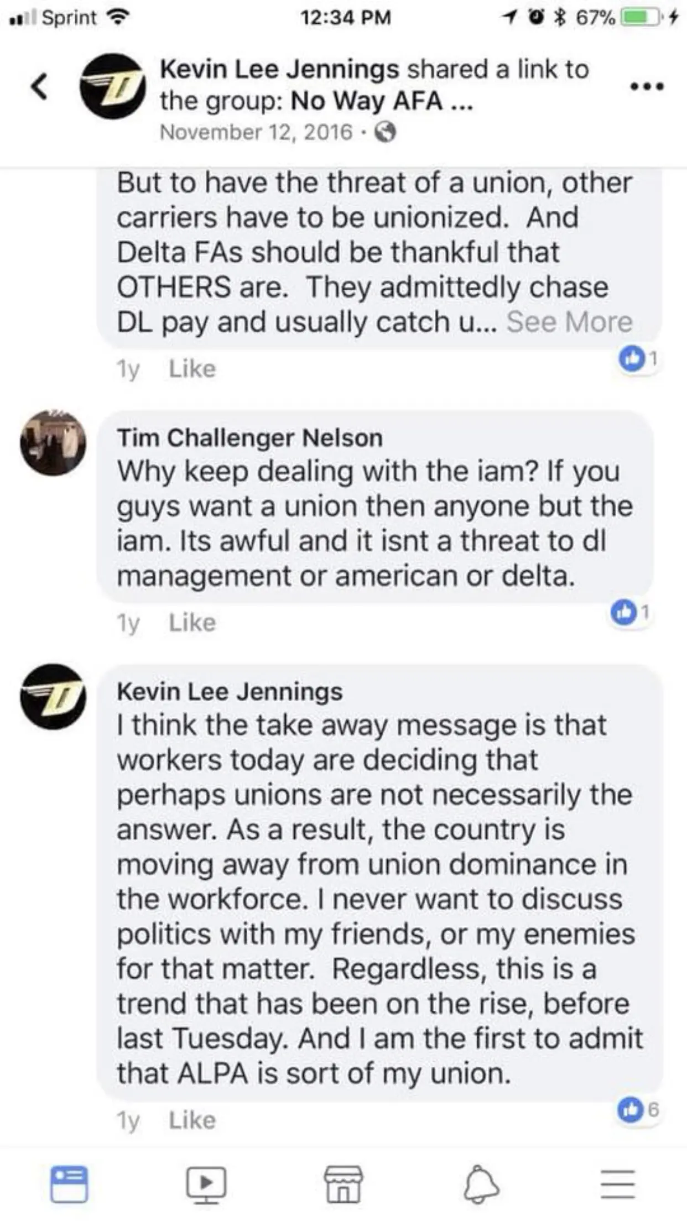Open the hamburger menu tab
Image resolution: width=687 pixels, height=1221 pixels.
(x=618, y=1184)
